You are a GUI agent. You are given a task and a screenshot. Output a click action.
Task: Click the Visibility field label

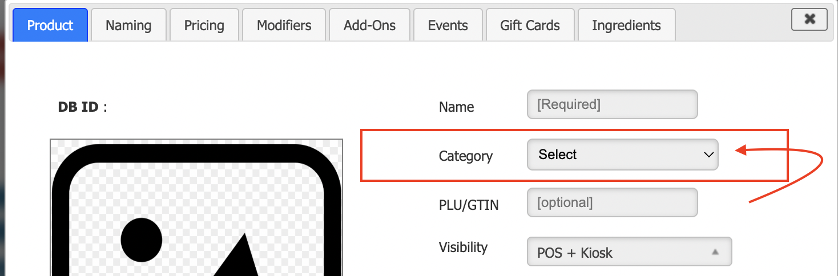(463, 247)
